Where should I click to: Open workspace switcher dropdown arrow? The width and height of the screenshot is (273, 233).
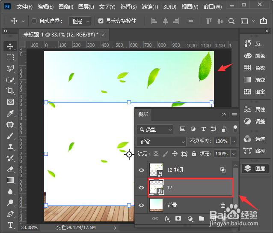253,21
